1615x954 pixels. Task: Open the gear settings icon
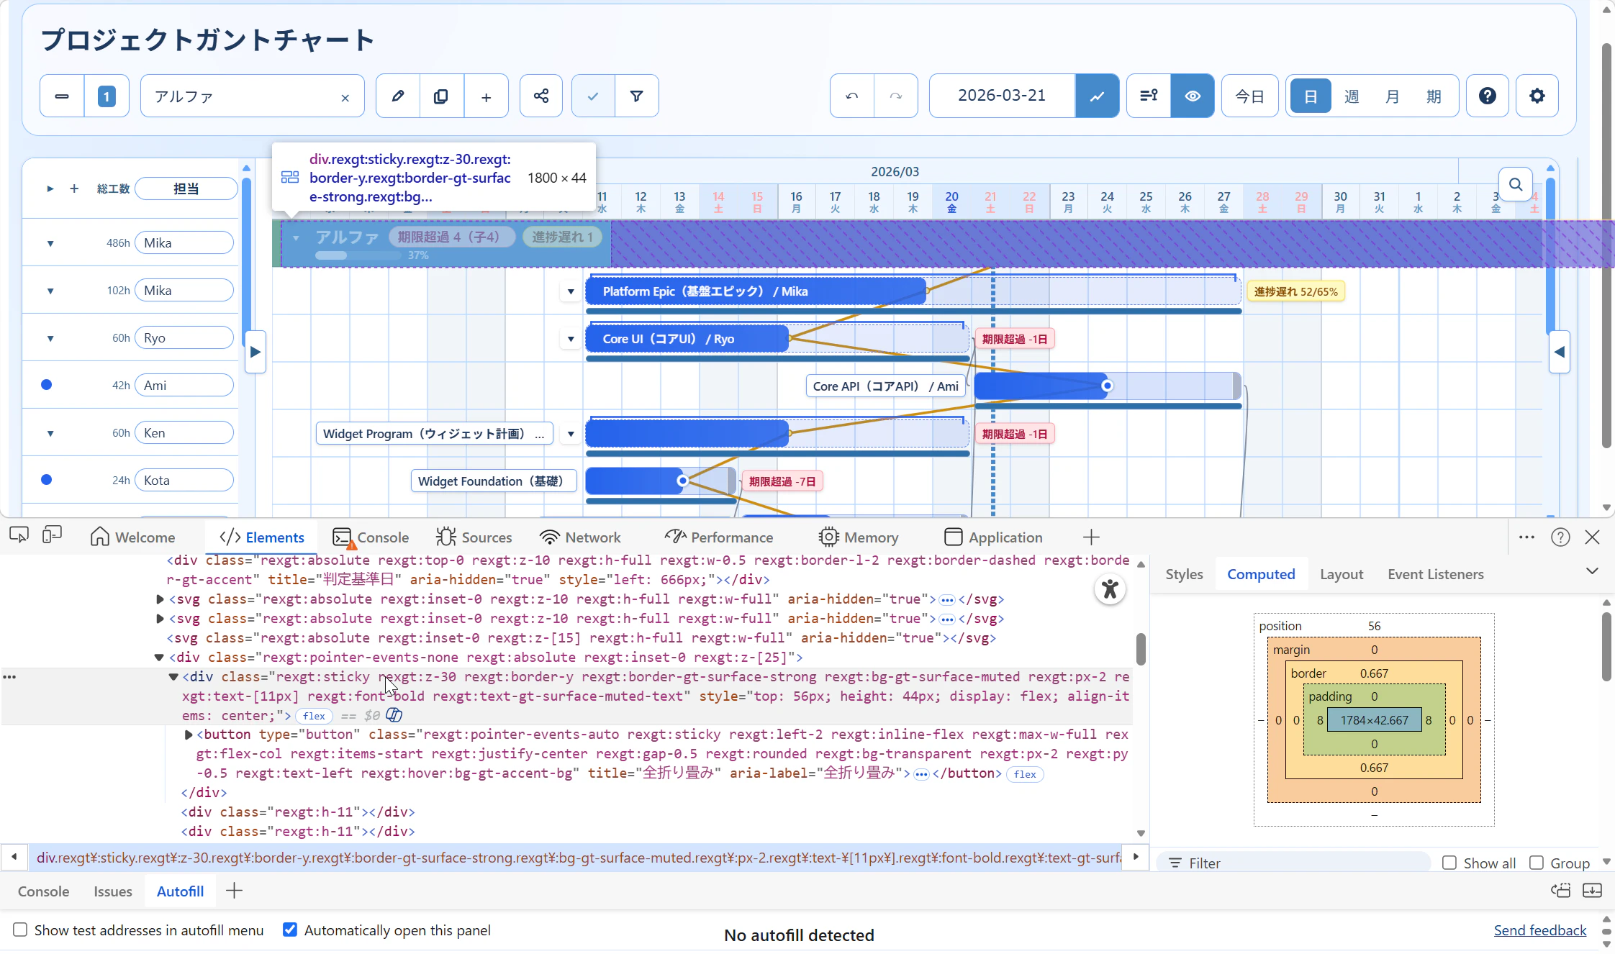1537,96
